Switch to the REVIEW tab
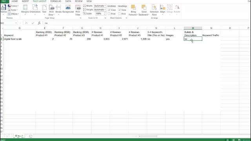Screen dimensions: 251x141 click(79, 1)
